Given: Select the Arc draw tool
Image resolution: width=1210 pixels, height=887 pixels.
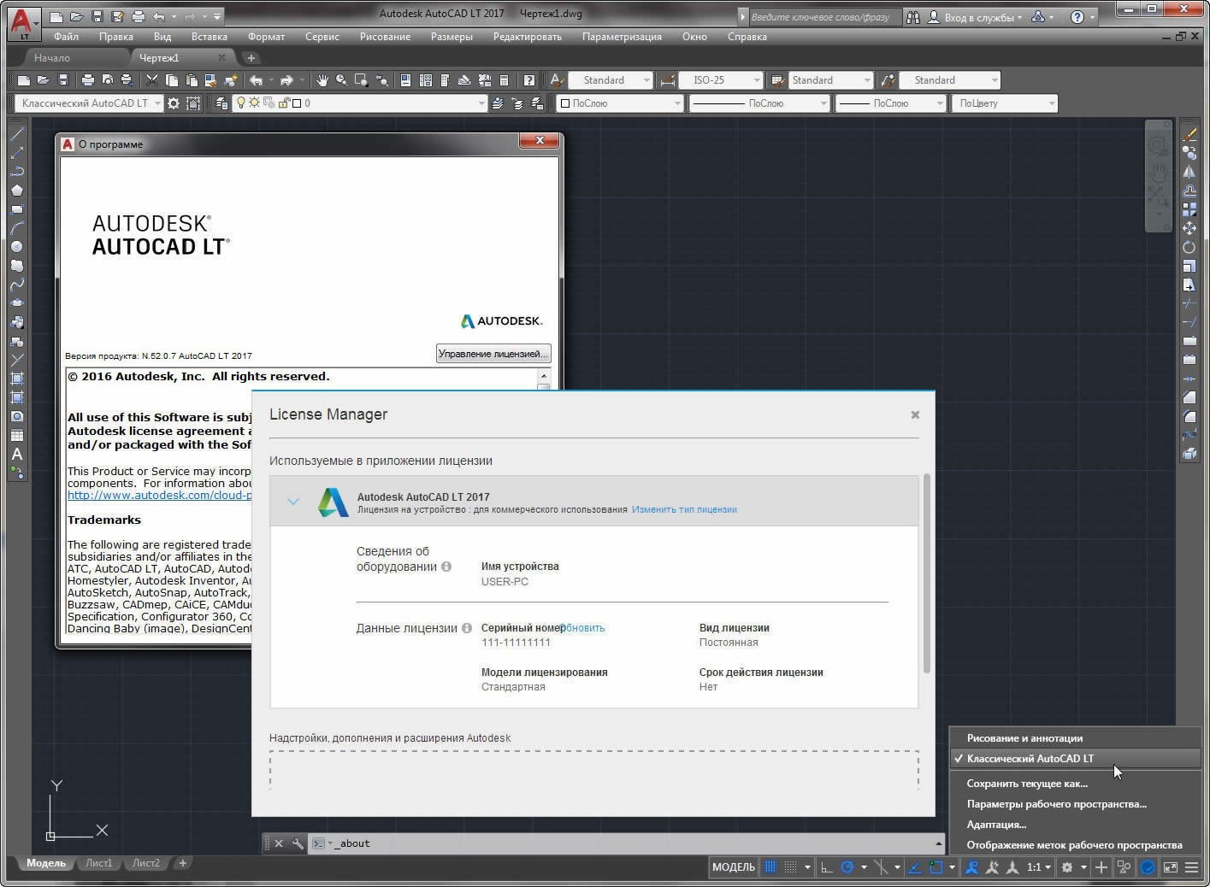Looking at the screenshot, I should (17, 228).
